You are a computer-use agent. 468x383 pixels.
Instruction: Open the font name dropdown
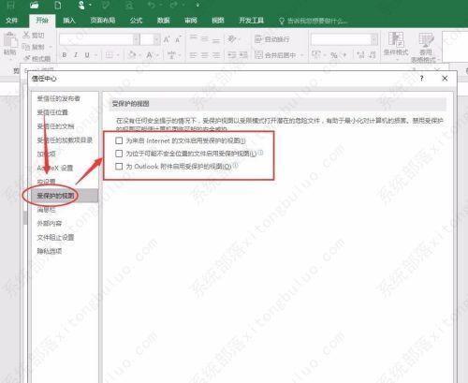pos(137,39)
